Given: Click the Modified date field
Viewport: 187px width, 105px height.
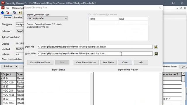Looking at the screenshot, I should [x=20, y=49].
